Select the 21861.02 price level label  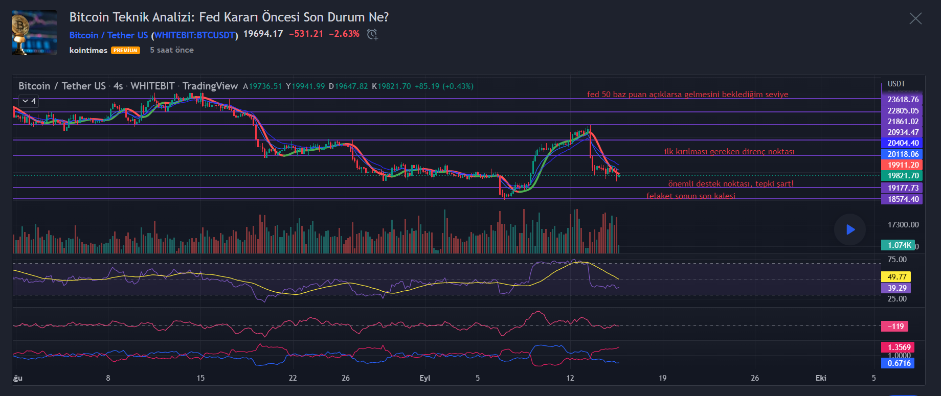pyautogui.click(x=902, y=122)
